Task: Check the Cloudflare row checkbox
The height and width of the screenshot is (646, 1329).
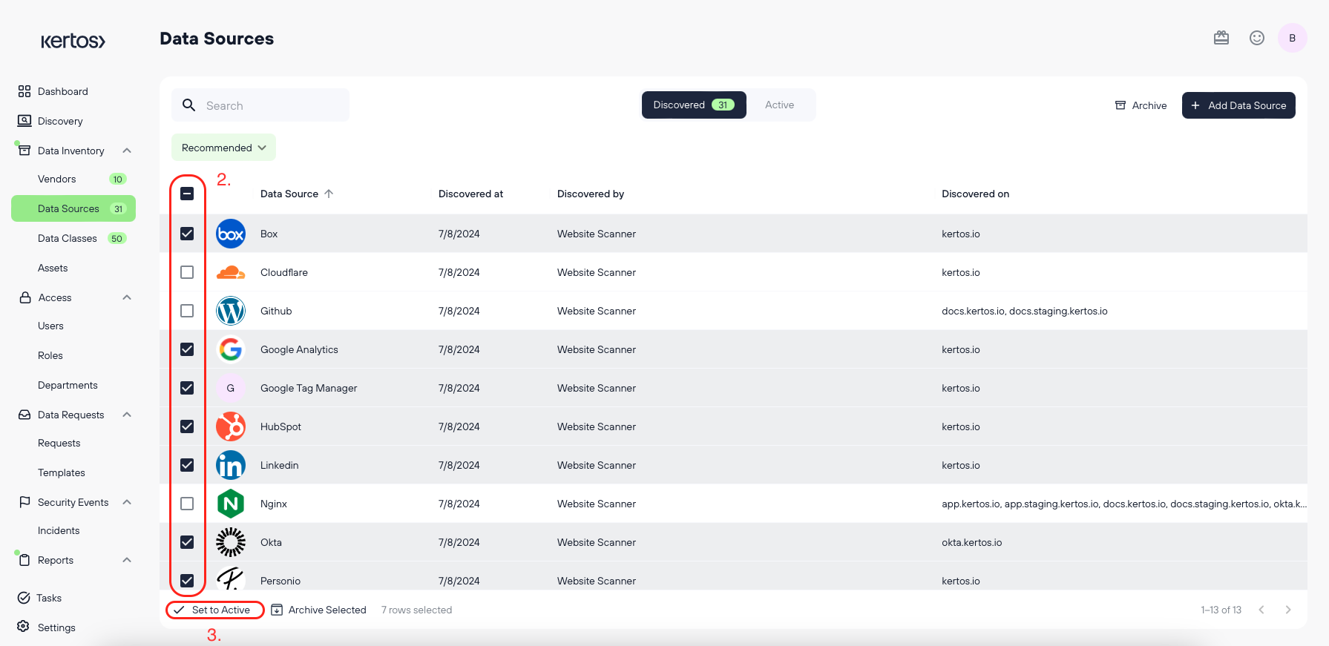Action: click(x=187, y=272)
